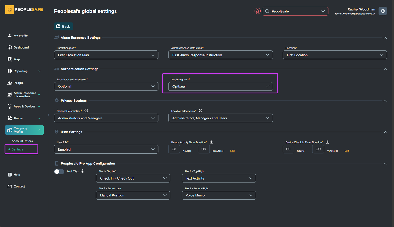This screenshot has height=227, width=394.
Task: Click the Contact envelope icon
Action: (10, 186)
